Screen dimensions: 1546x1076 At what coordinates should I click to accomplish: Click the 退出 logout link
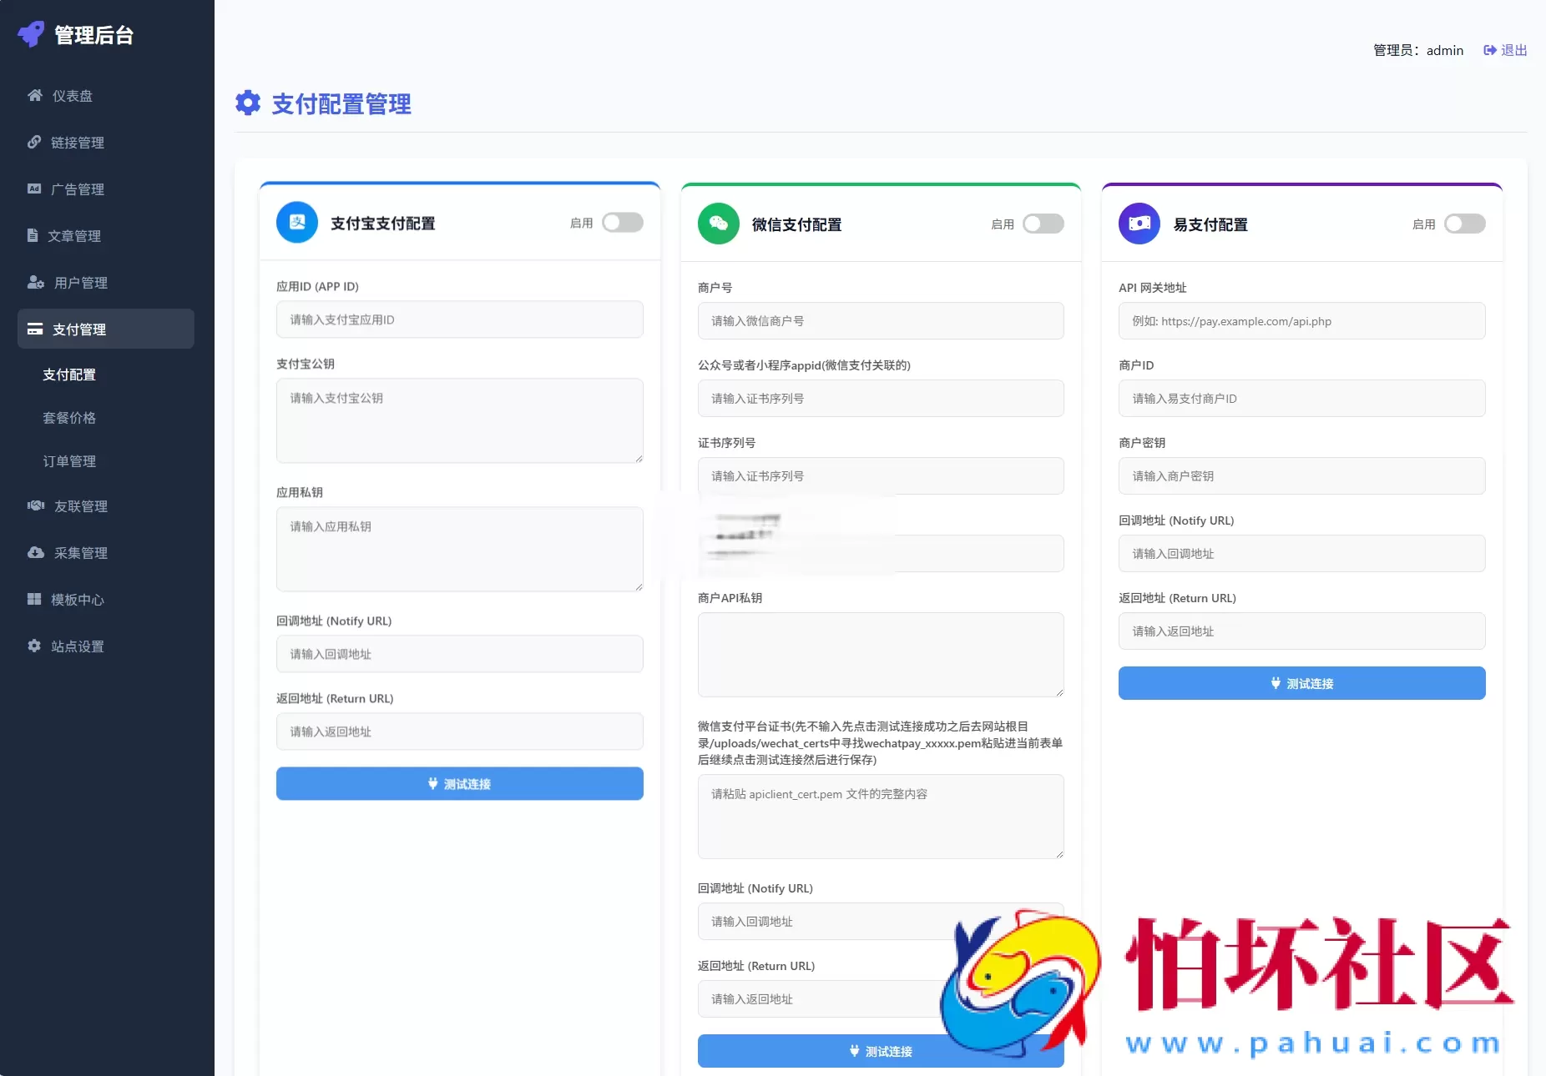1504,50
